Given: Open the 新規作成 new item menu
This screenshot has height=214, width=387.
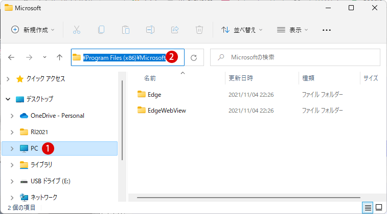Looking at the screenshot, I should pyautogui.click(x=33, y=30).
